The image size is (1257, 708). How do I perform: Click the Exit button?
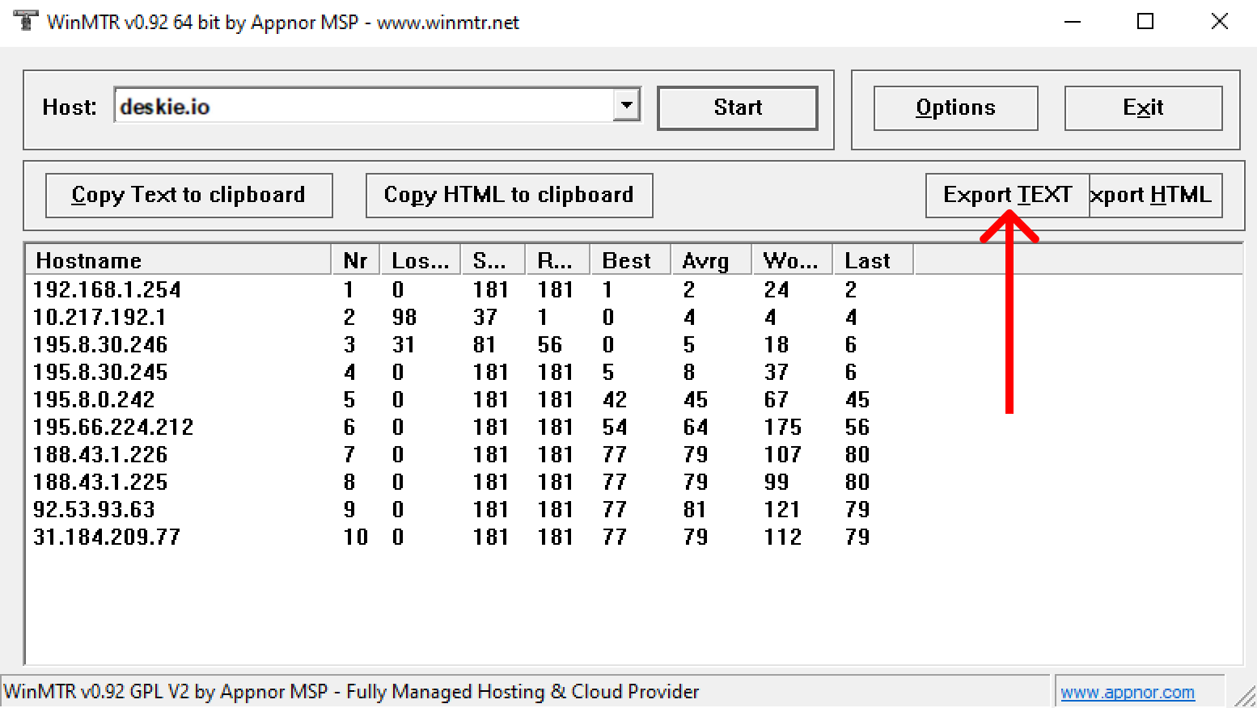pyautogui.click(x=1143, y=107)
